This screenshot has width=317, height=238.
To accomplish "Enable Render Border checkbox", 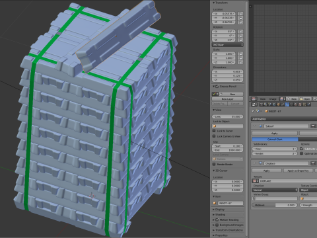I will pyautogui.click(x=214, y=165).
